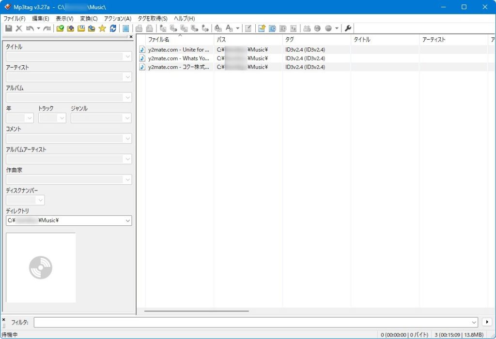Open the アクション(A) menu
496x339 pixels.
(118, 18)
